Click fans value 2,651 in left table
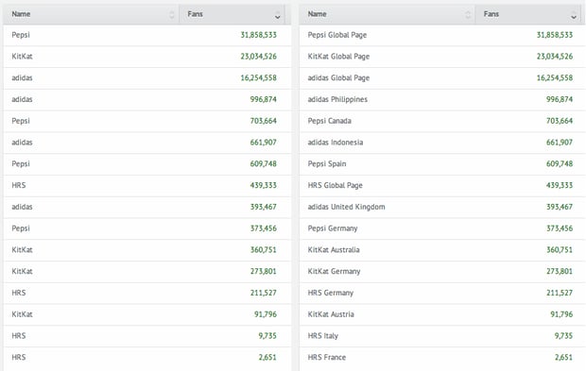This screenshot has height=371, width=586. [267, 357]
